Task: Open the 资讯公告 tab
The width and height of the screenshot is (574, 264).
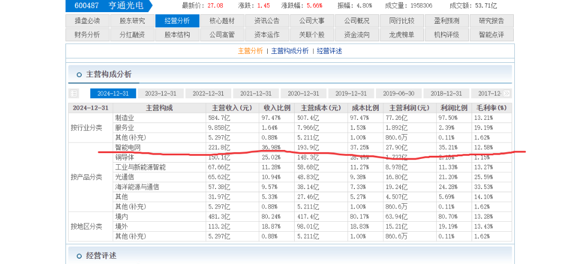Action: (x=267, y=21)
